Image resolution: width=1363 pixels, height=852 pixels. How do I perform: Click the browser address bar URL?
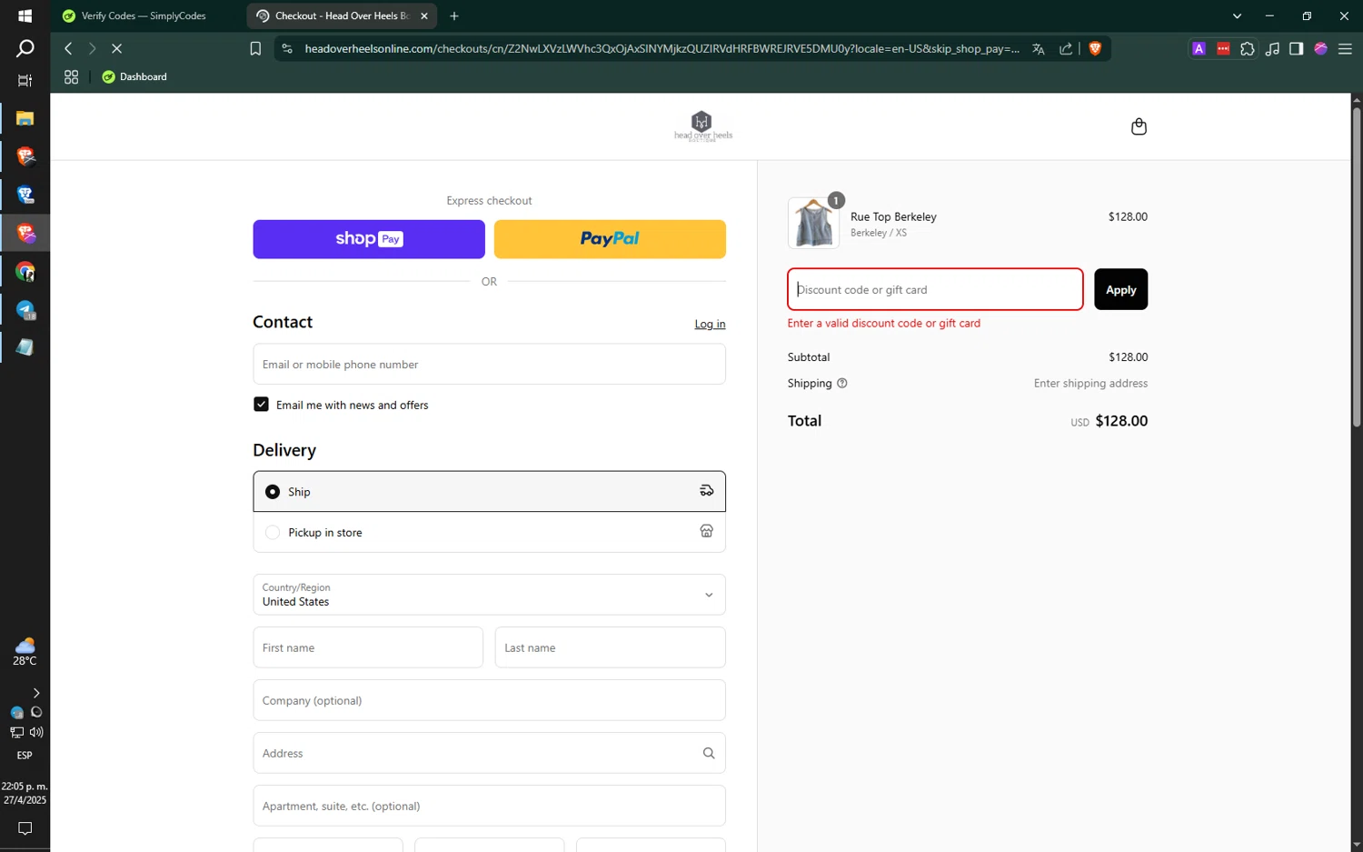662,49
